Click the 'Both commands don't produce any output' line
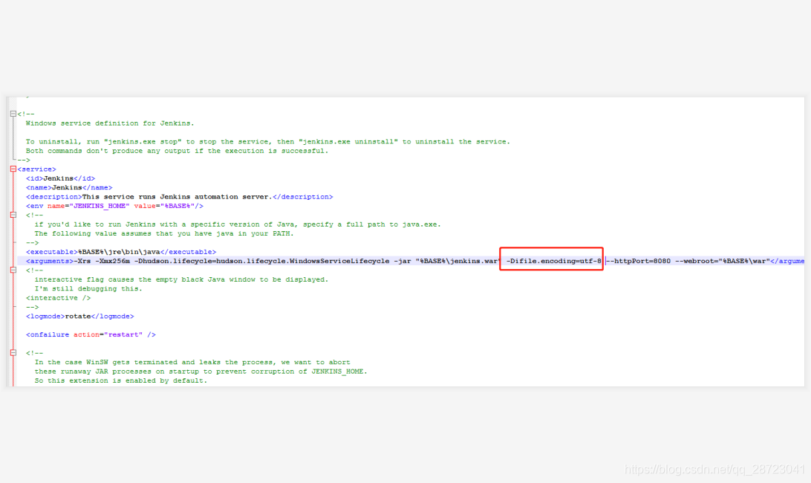811x483 pixels. (x=177, y=151)
